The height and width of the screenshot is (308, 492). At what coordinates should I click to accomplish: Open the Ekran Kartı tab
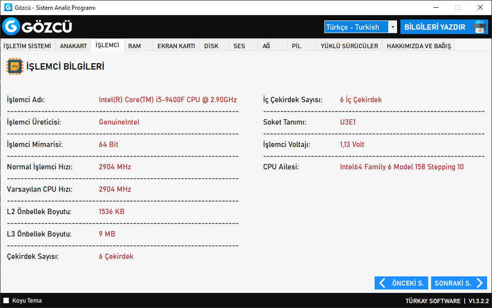click(x=176, y=46)
